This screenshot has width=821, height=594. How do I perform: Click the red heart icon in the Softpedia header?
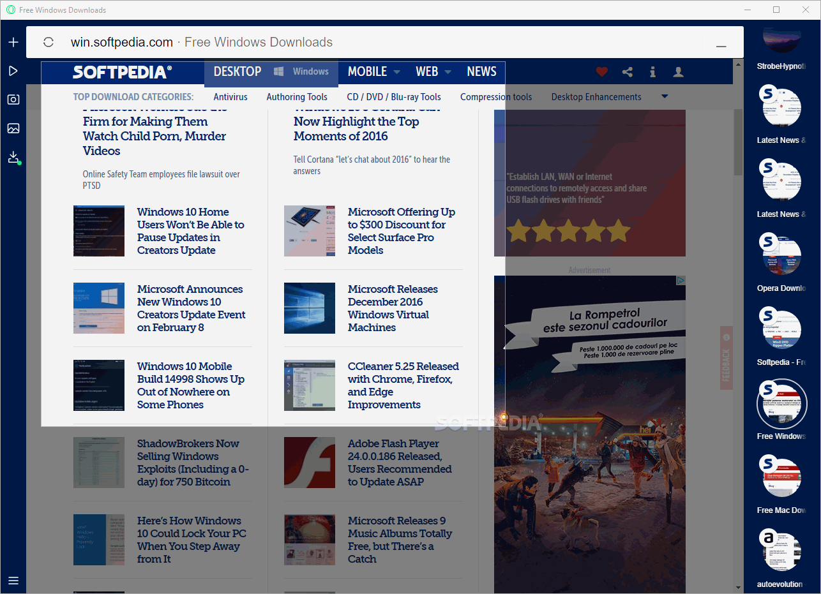click(601, 72)
